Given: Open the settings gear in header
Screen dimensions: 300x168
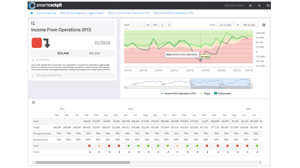Looking at the screenshot, I should tap(250, 6).
